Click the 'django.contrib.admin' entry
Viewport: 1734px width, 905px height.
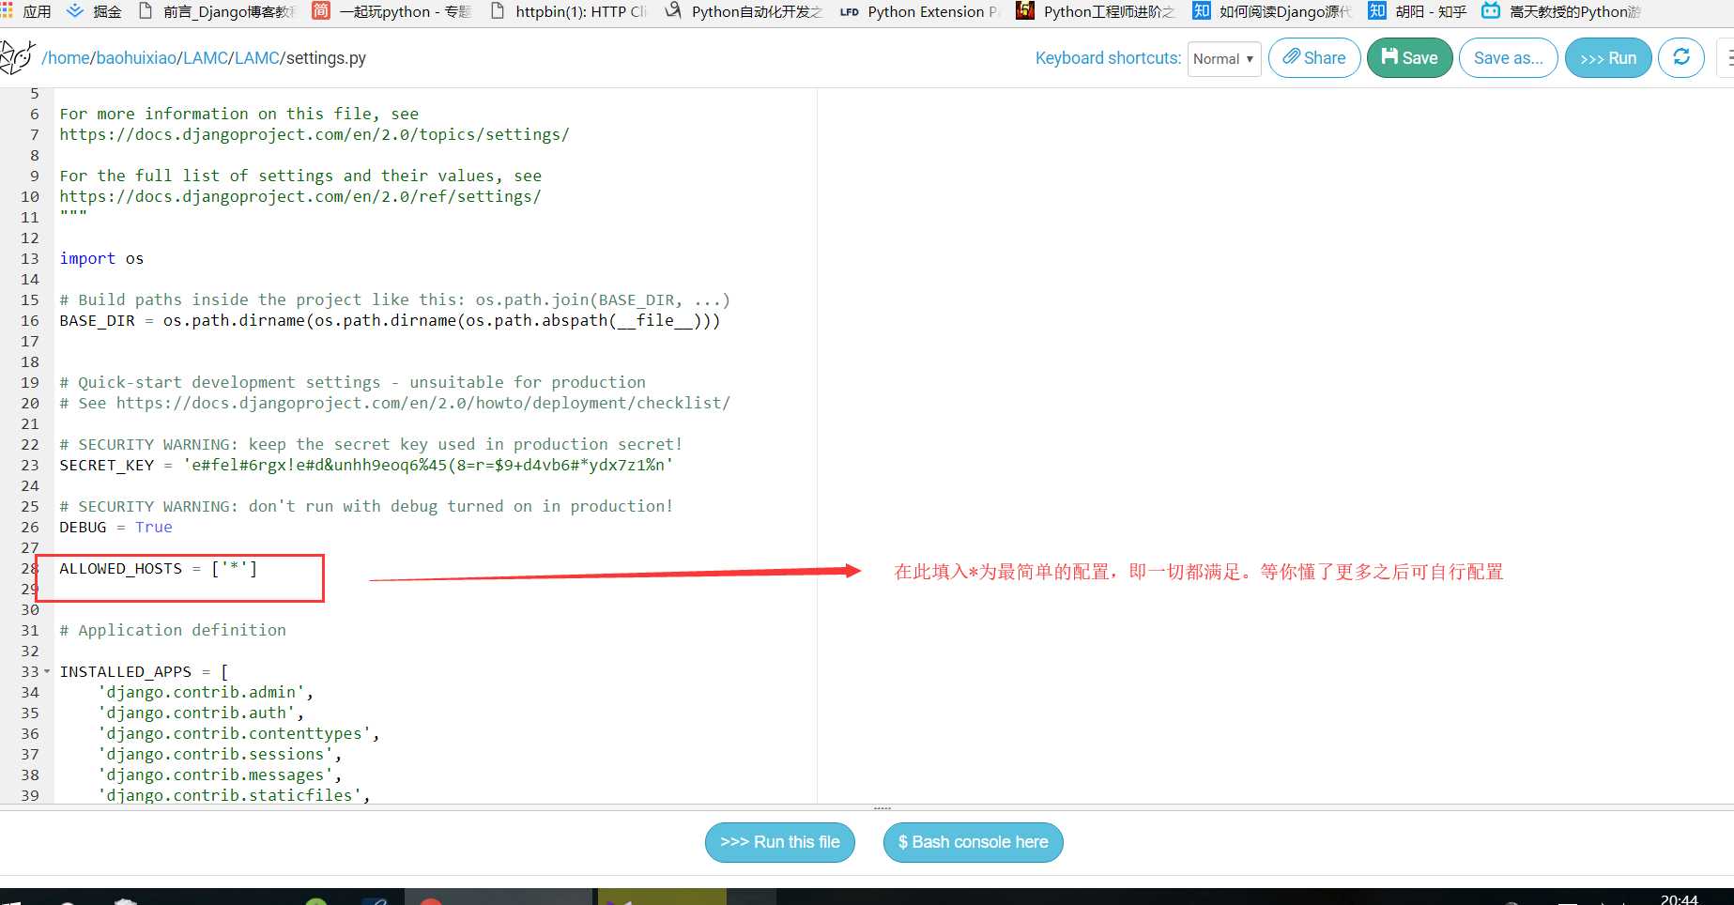[206, 692]
